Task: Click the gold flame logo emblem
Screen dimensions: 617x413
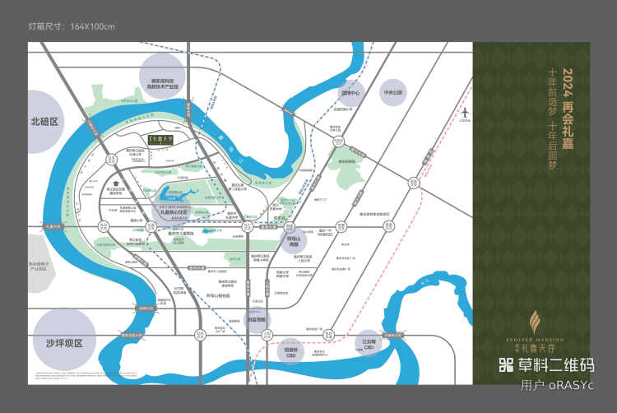Action: click(535, 323)
